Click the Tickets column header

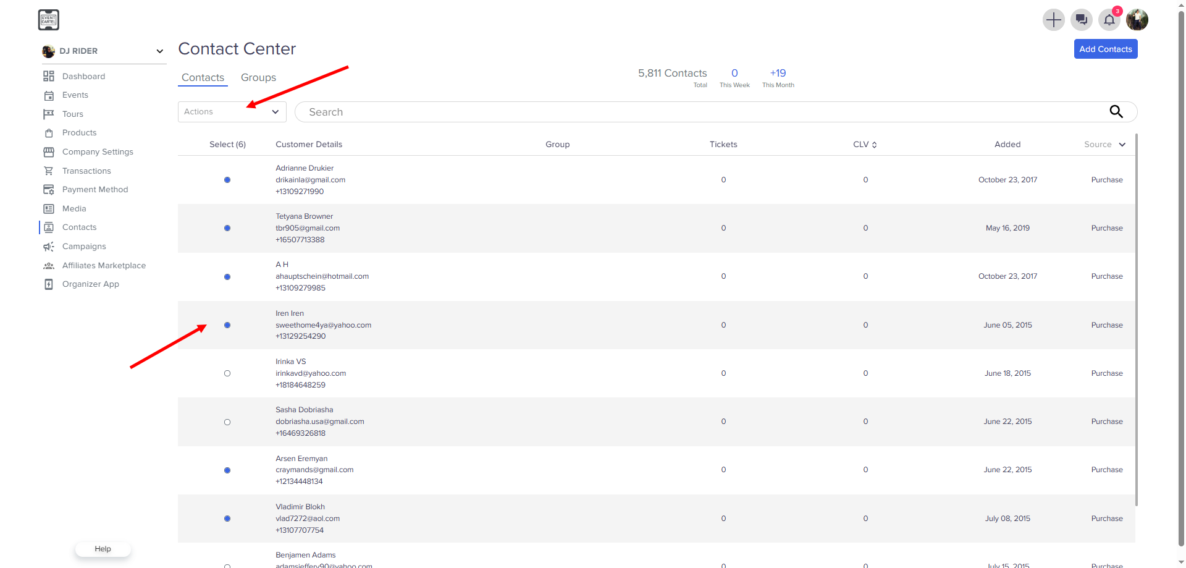pyautogui.click(x=723, y=145)
